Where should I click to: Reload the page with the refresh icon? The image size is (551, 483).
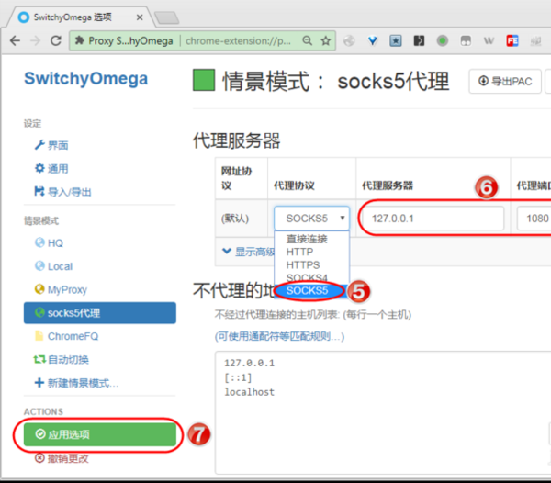(x=56, y=41)
